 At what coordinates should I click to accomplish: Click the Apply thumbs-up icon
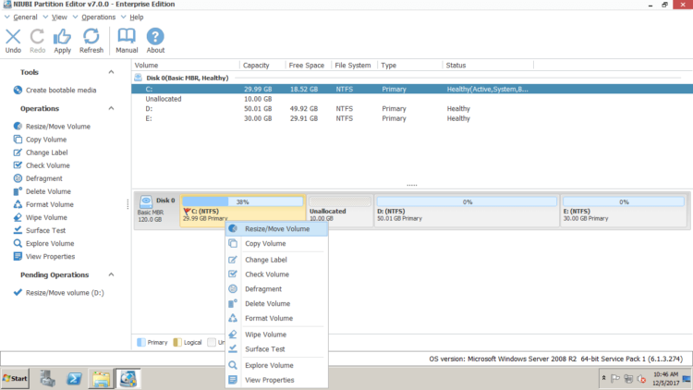pyautogui.click(x=62, y=40)
